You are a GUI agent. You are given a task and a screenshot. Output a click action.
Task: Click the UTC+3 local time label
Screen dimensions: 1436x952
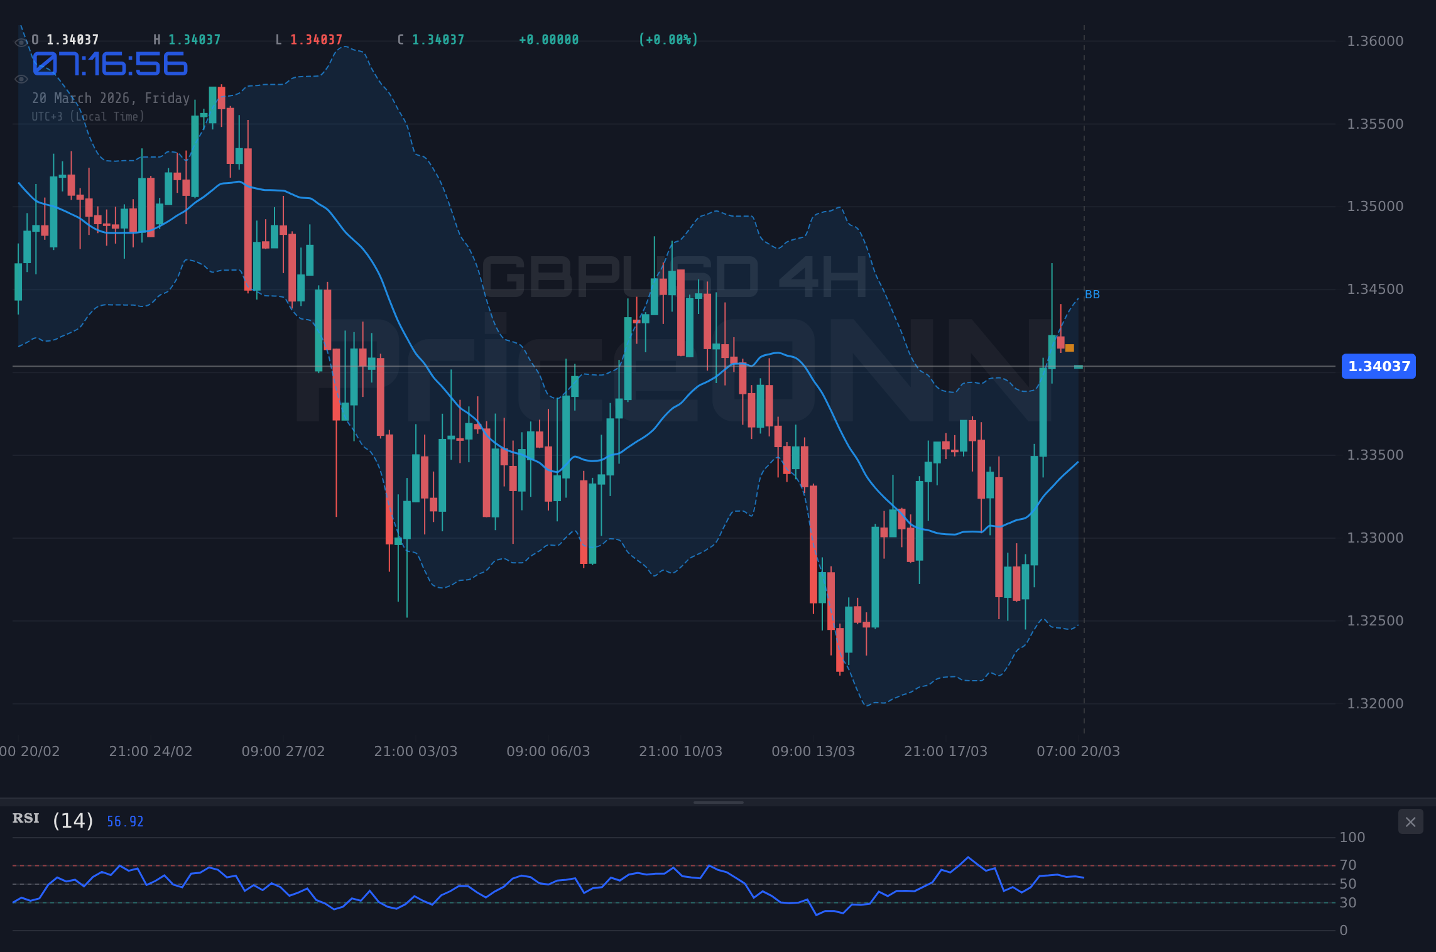pos(88,116)
